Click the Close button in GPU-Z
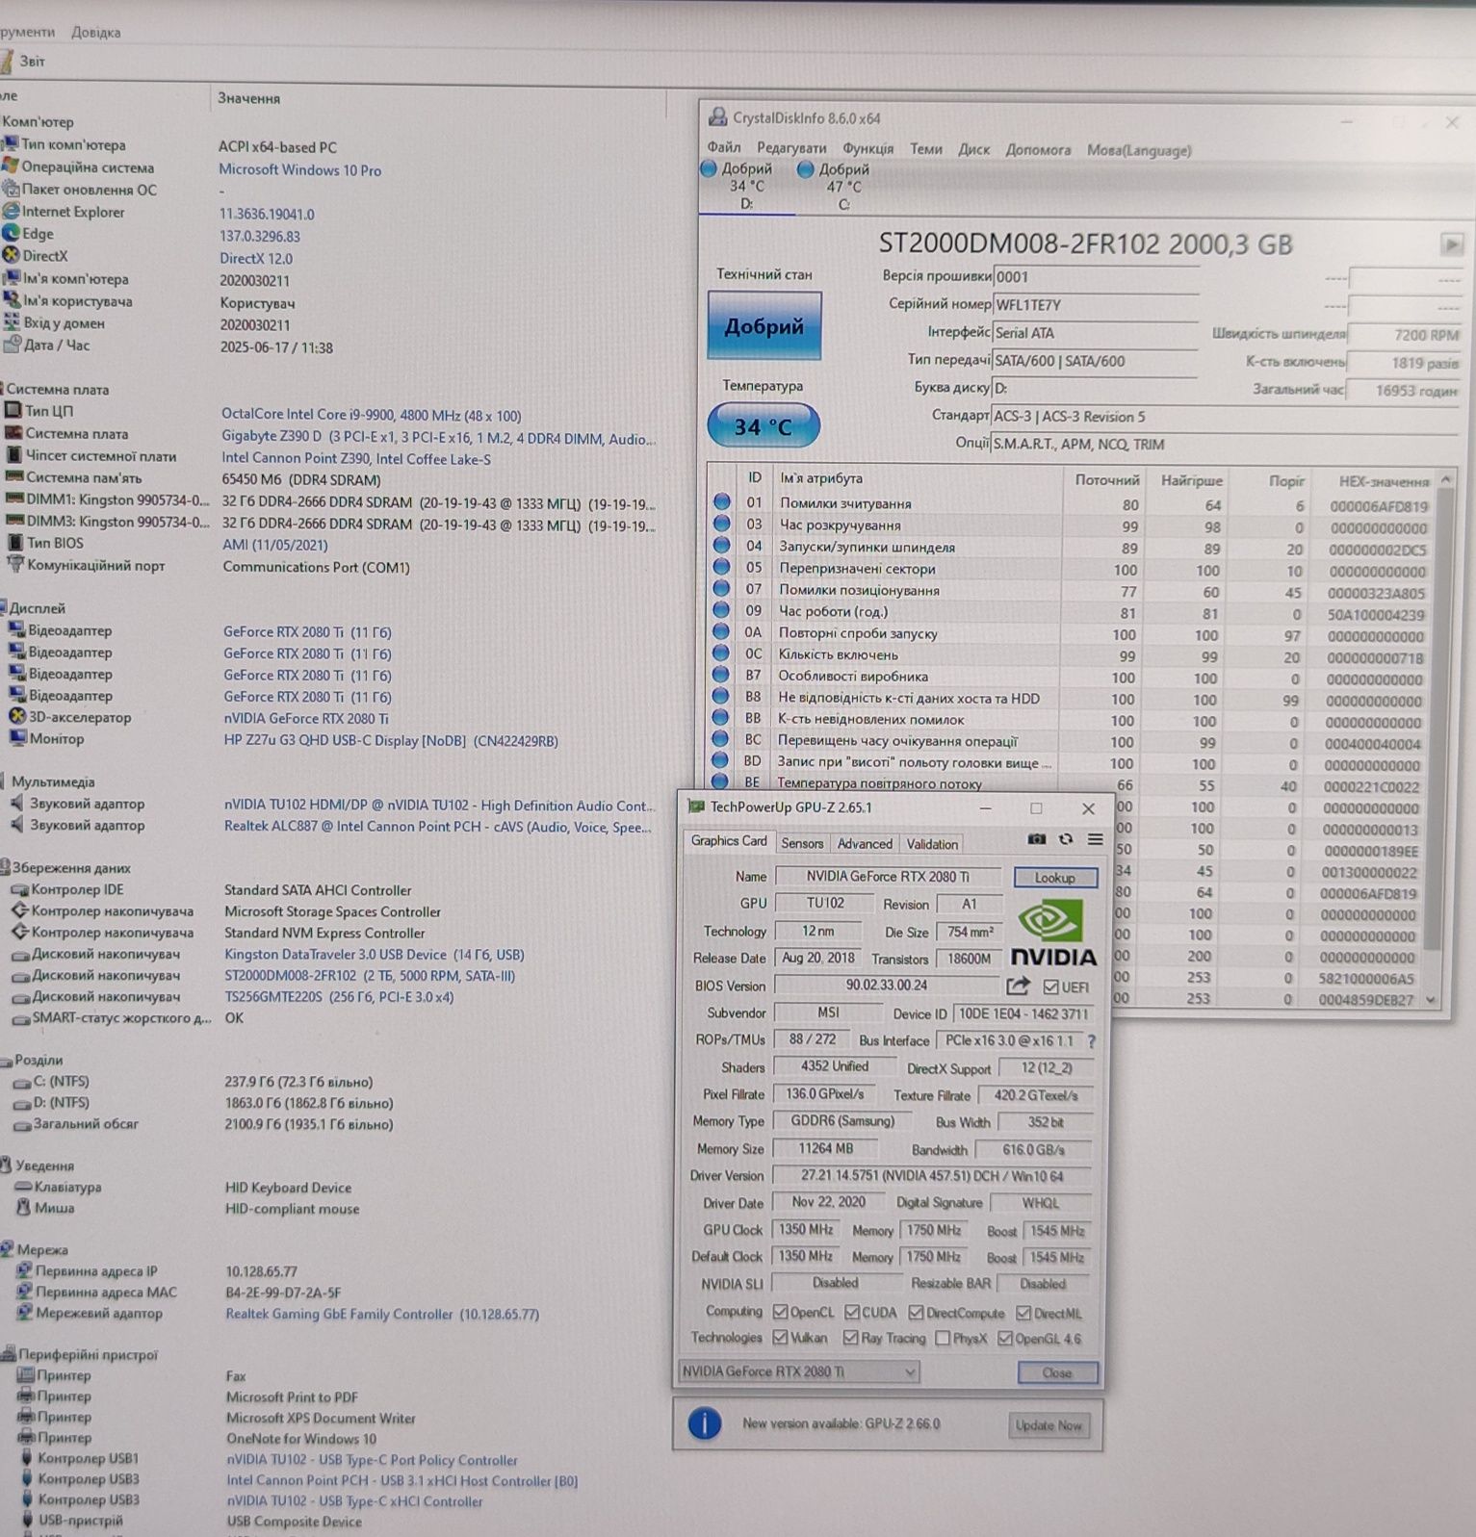Image resolution: width=1476 pixels, height=1537 pixels. coord(1057,1373)
